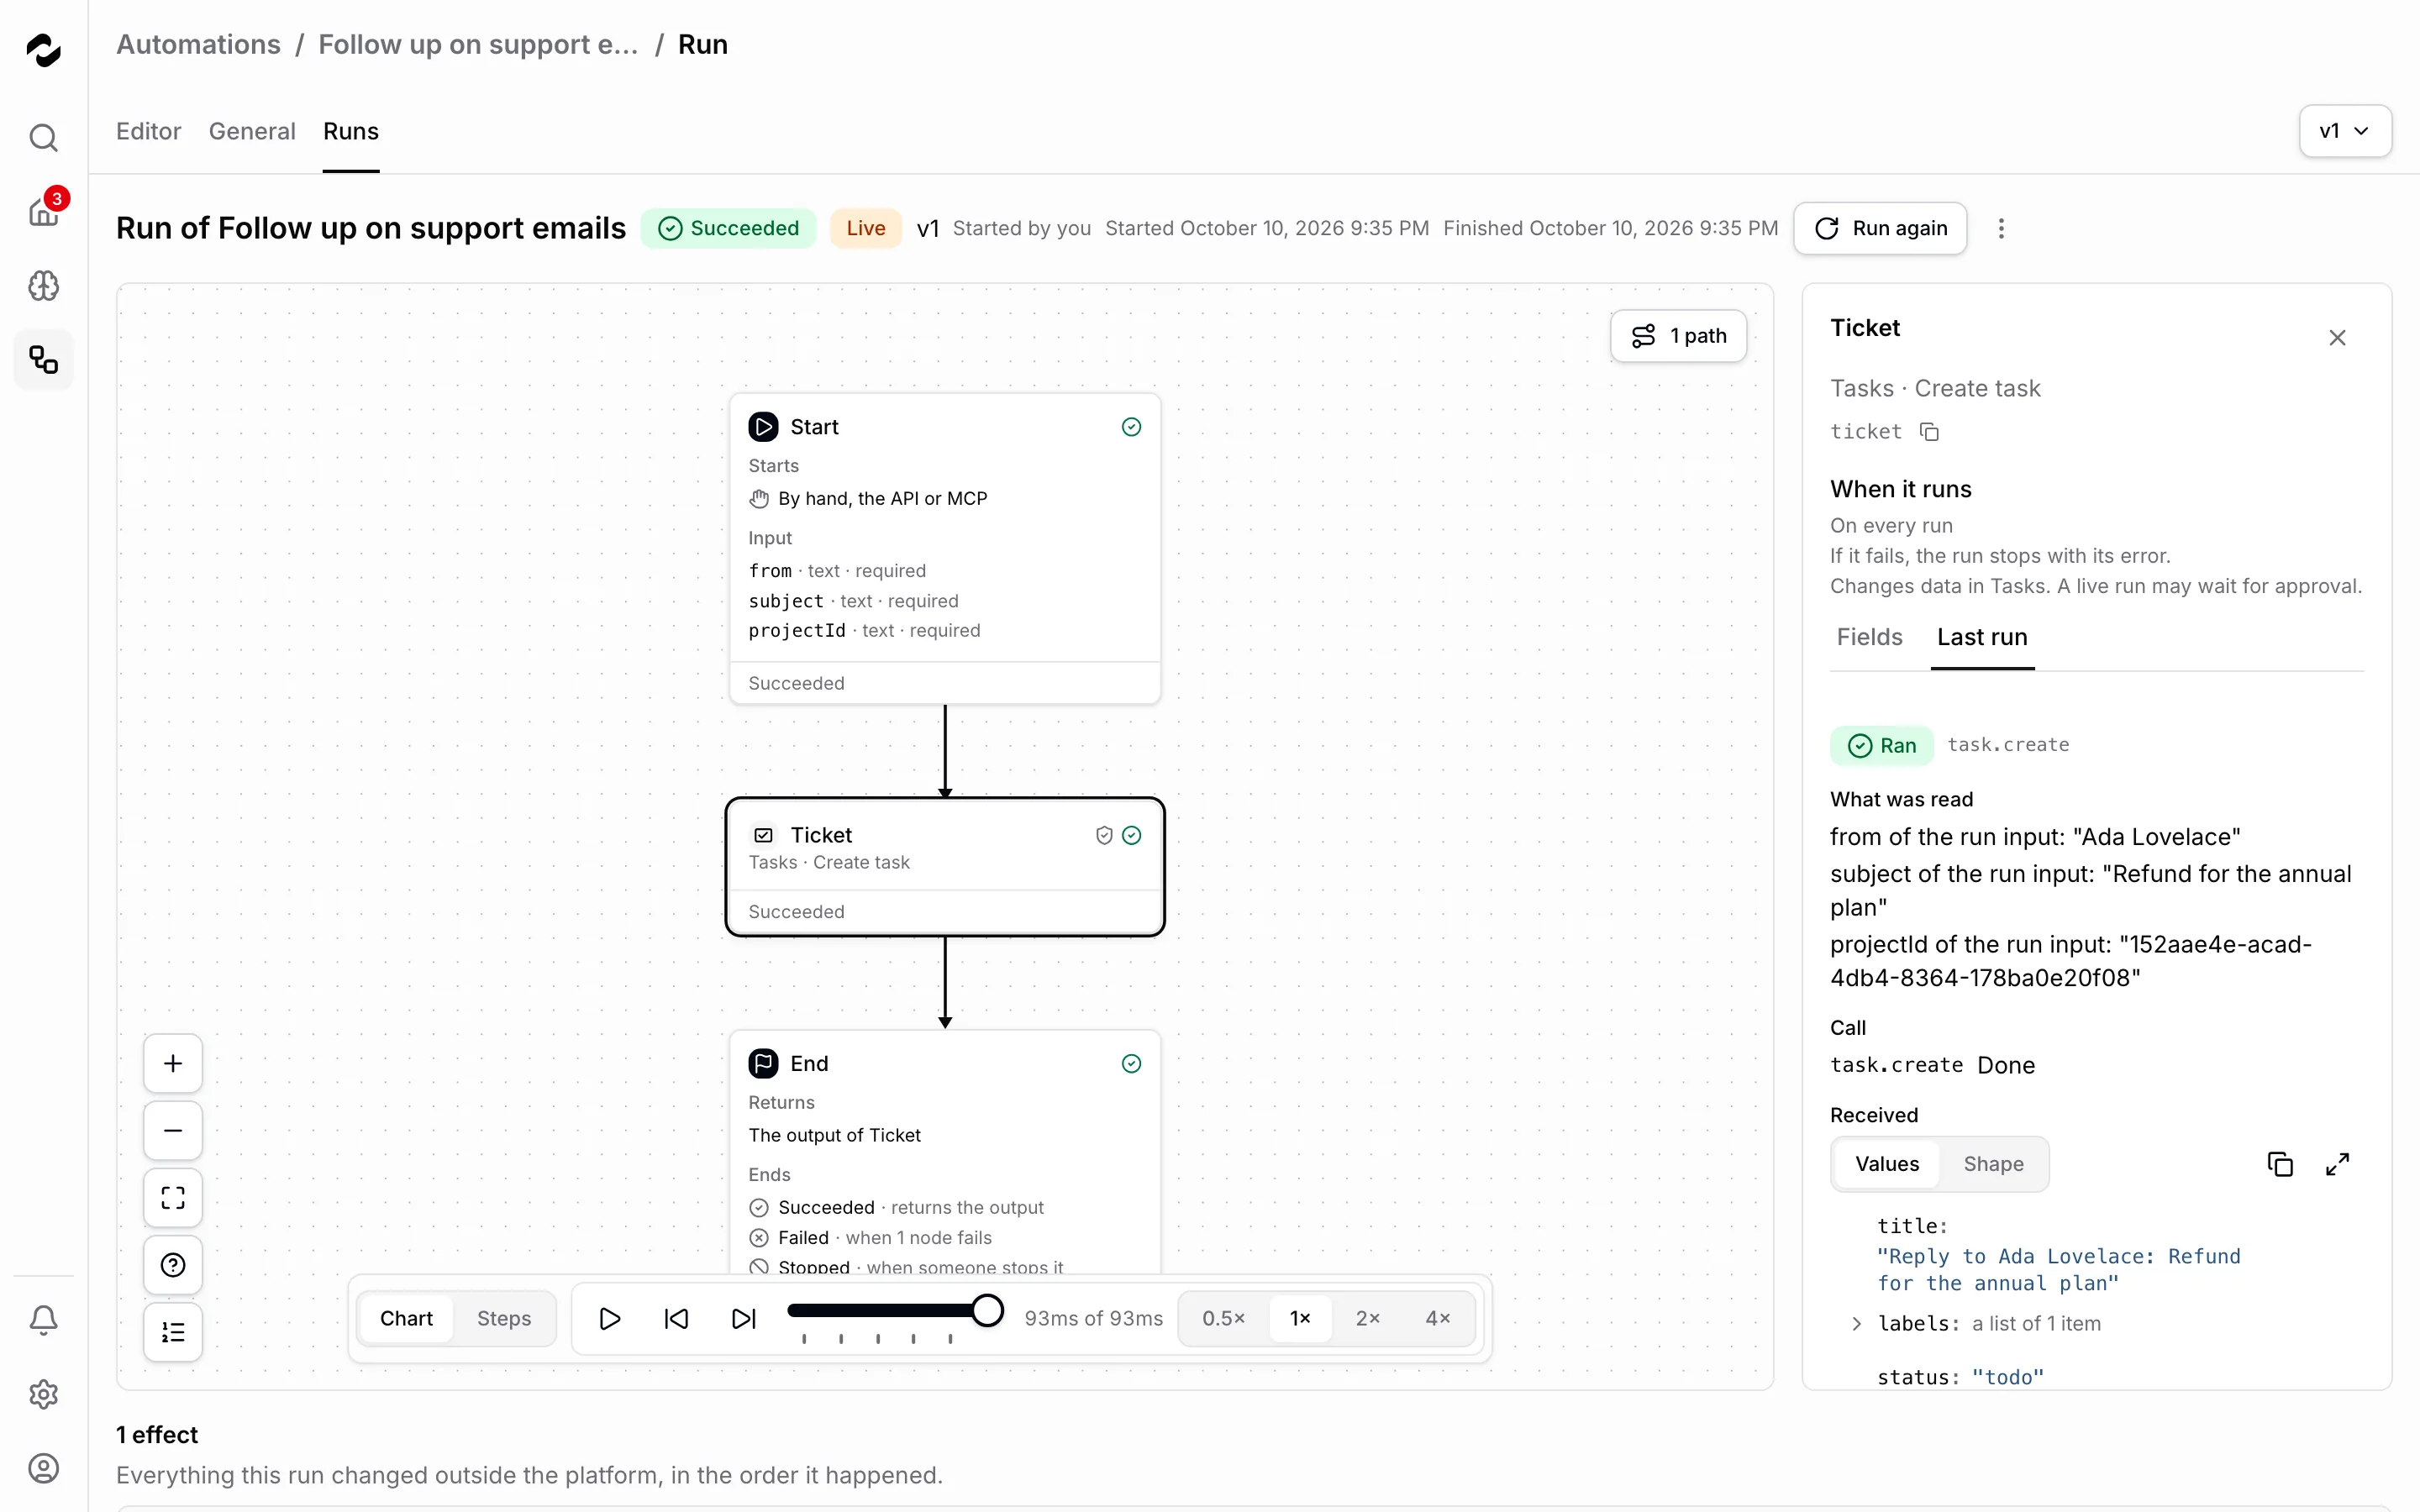Open the numbered list icon on canvas
The image size is (2420, 1512).
tap(173, 1332)
